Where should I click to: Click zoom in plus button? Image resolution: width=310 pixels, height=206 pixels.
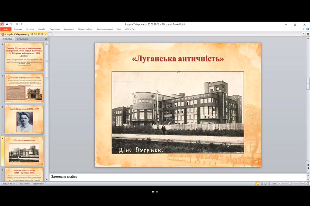tap(302, 184)
